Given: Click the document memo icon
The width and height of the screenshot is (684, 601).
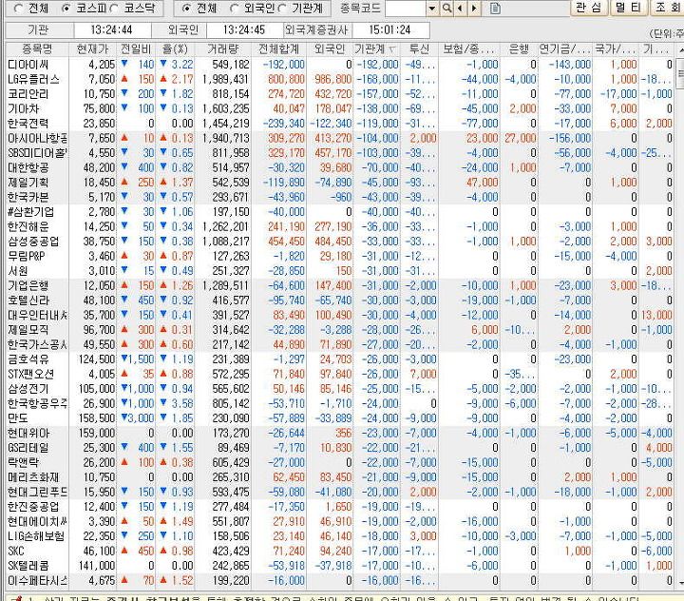Looking at the screenshot, I should tap(495, 8).
